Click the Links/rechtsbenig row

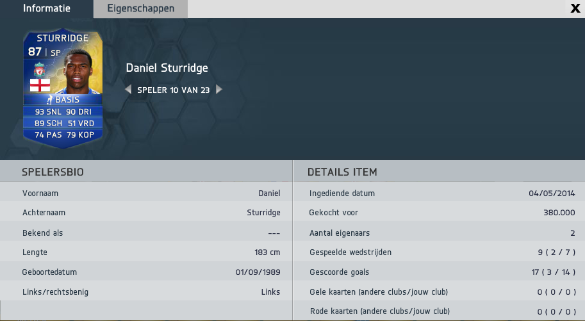[146, 292]
